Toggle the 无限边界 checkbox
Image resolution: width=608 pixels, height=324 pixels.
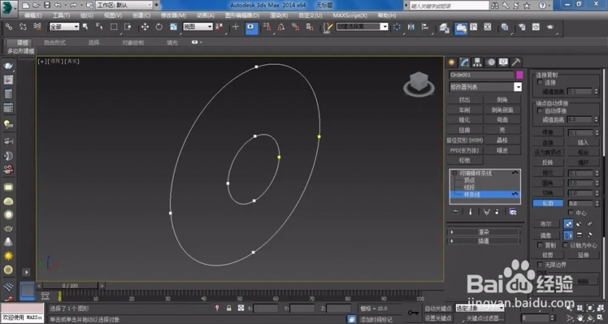click(539, 265)
